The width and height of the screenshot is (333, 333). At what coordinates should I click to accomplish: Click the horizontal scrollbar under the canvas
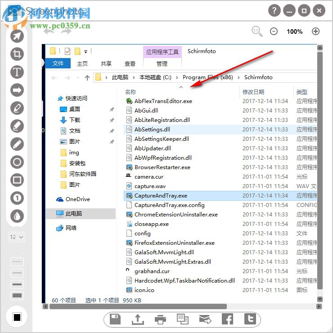tap(138, 306)
